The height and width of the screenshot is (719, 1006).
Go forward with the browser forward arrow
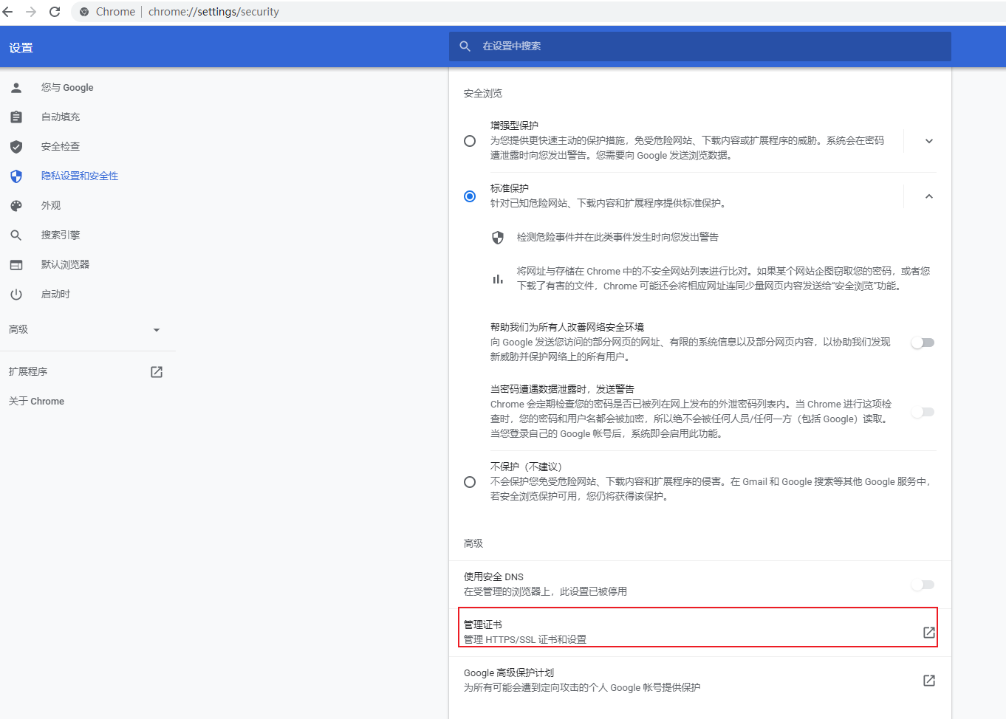click(x=31, y=12)
